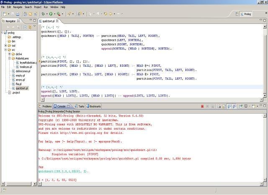This screenshot has width=268, height=195.
Task: Switch to the Problems tab
Action: (x=45, y=107)
